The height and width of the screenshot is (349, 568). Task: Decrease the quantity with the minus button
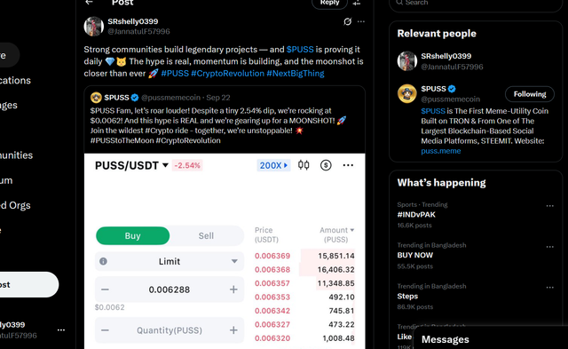105,330
